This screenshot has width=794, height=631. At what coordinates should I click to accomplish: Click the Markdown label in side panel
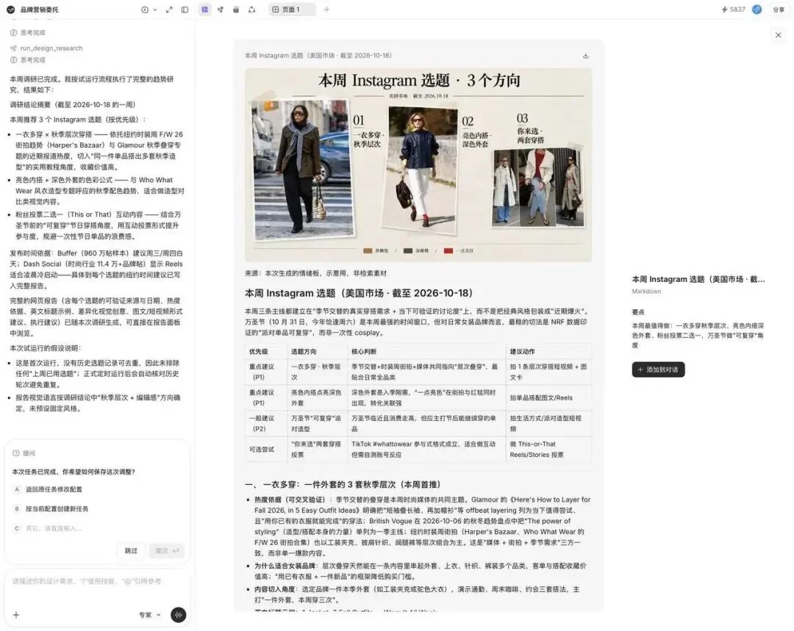click(647, 292)
